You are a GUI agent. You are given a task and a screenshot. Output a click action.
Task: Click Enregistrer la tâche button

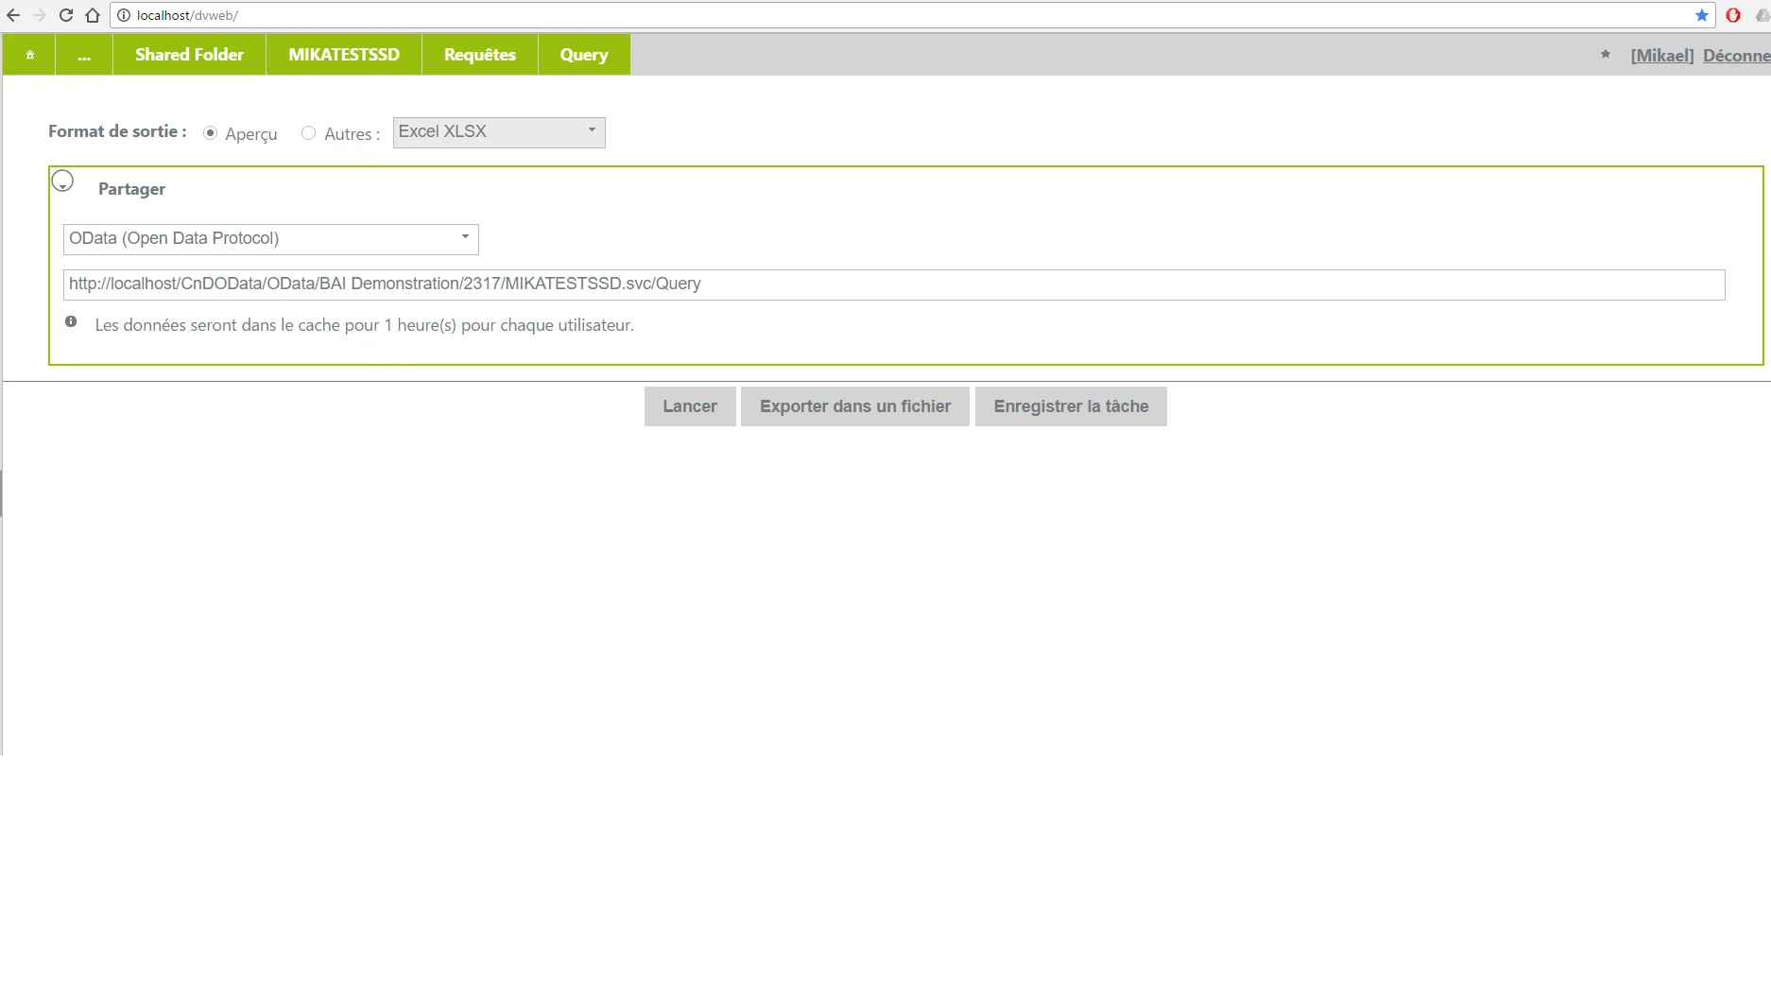(x=1071, y=406)
